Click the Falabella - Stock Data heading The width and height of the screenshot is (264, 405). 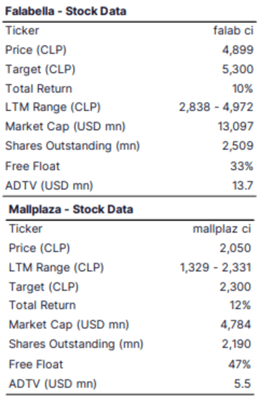click(x=66, y=11)
